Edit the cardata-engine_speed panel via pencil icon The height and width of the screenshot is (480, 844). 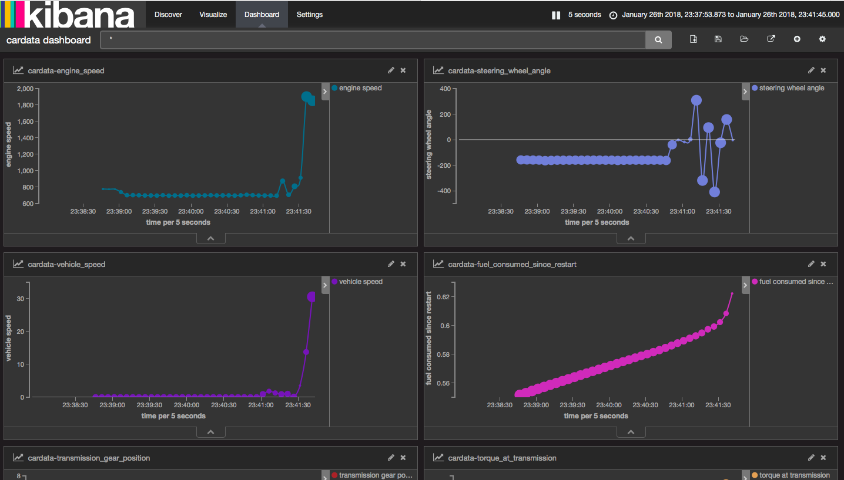tap(391, 70)
